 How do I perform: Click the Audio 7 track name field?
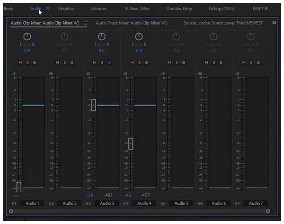(256, 203)
